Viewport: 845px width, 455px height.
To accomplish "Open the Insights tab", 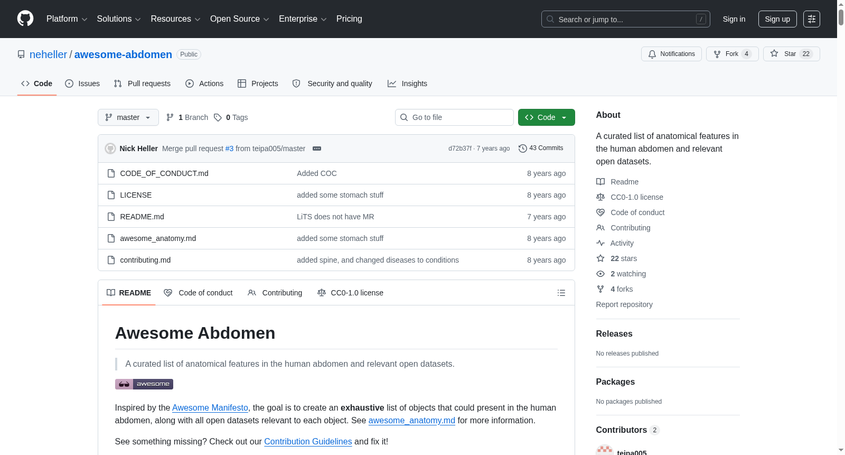I will (x=407, y=83).
